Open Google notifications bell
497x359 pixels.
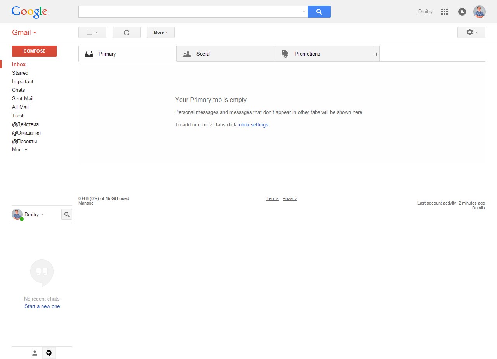coord(462,12)
